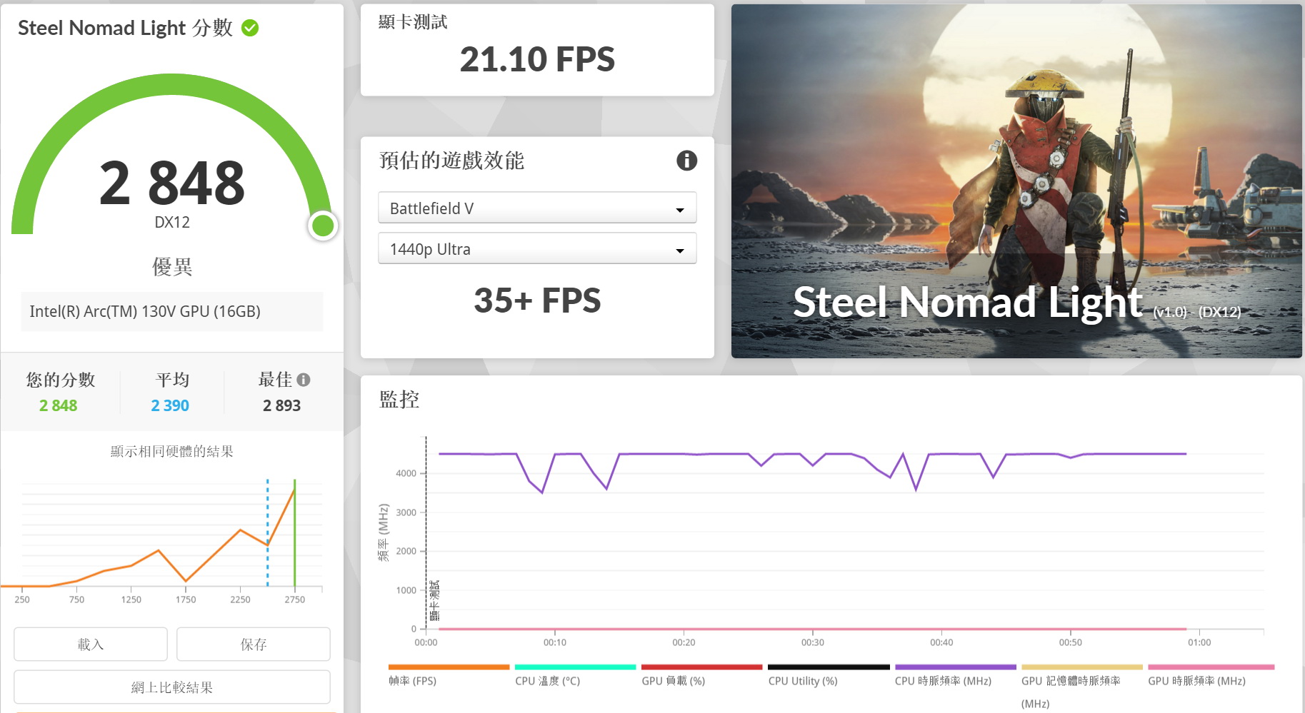Click the green marker line in score distribution chart
This screenshot has width=1305, height=713.
[x=294, y=535]
